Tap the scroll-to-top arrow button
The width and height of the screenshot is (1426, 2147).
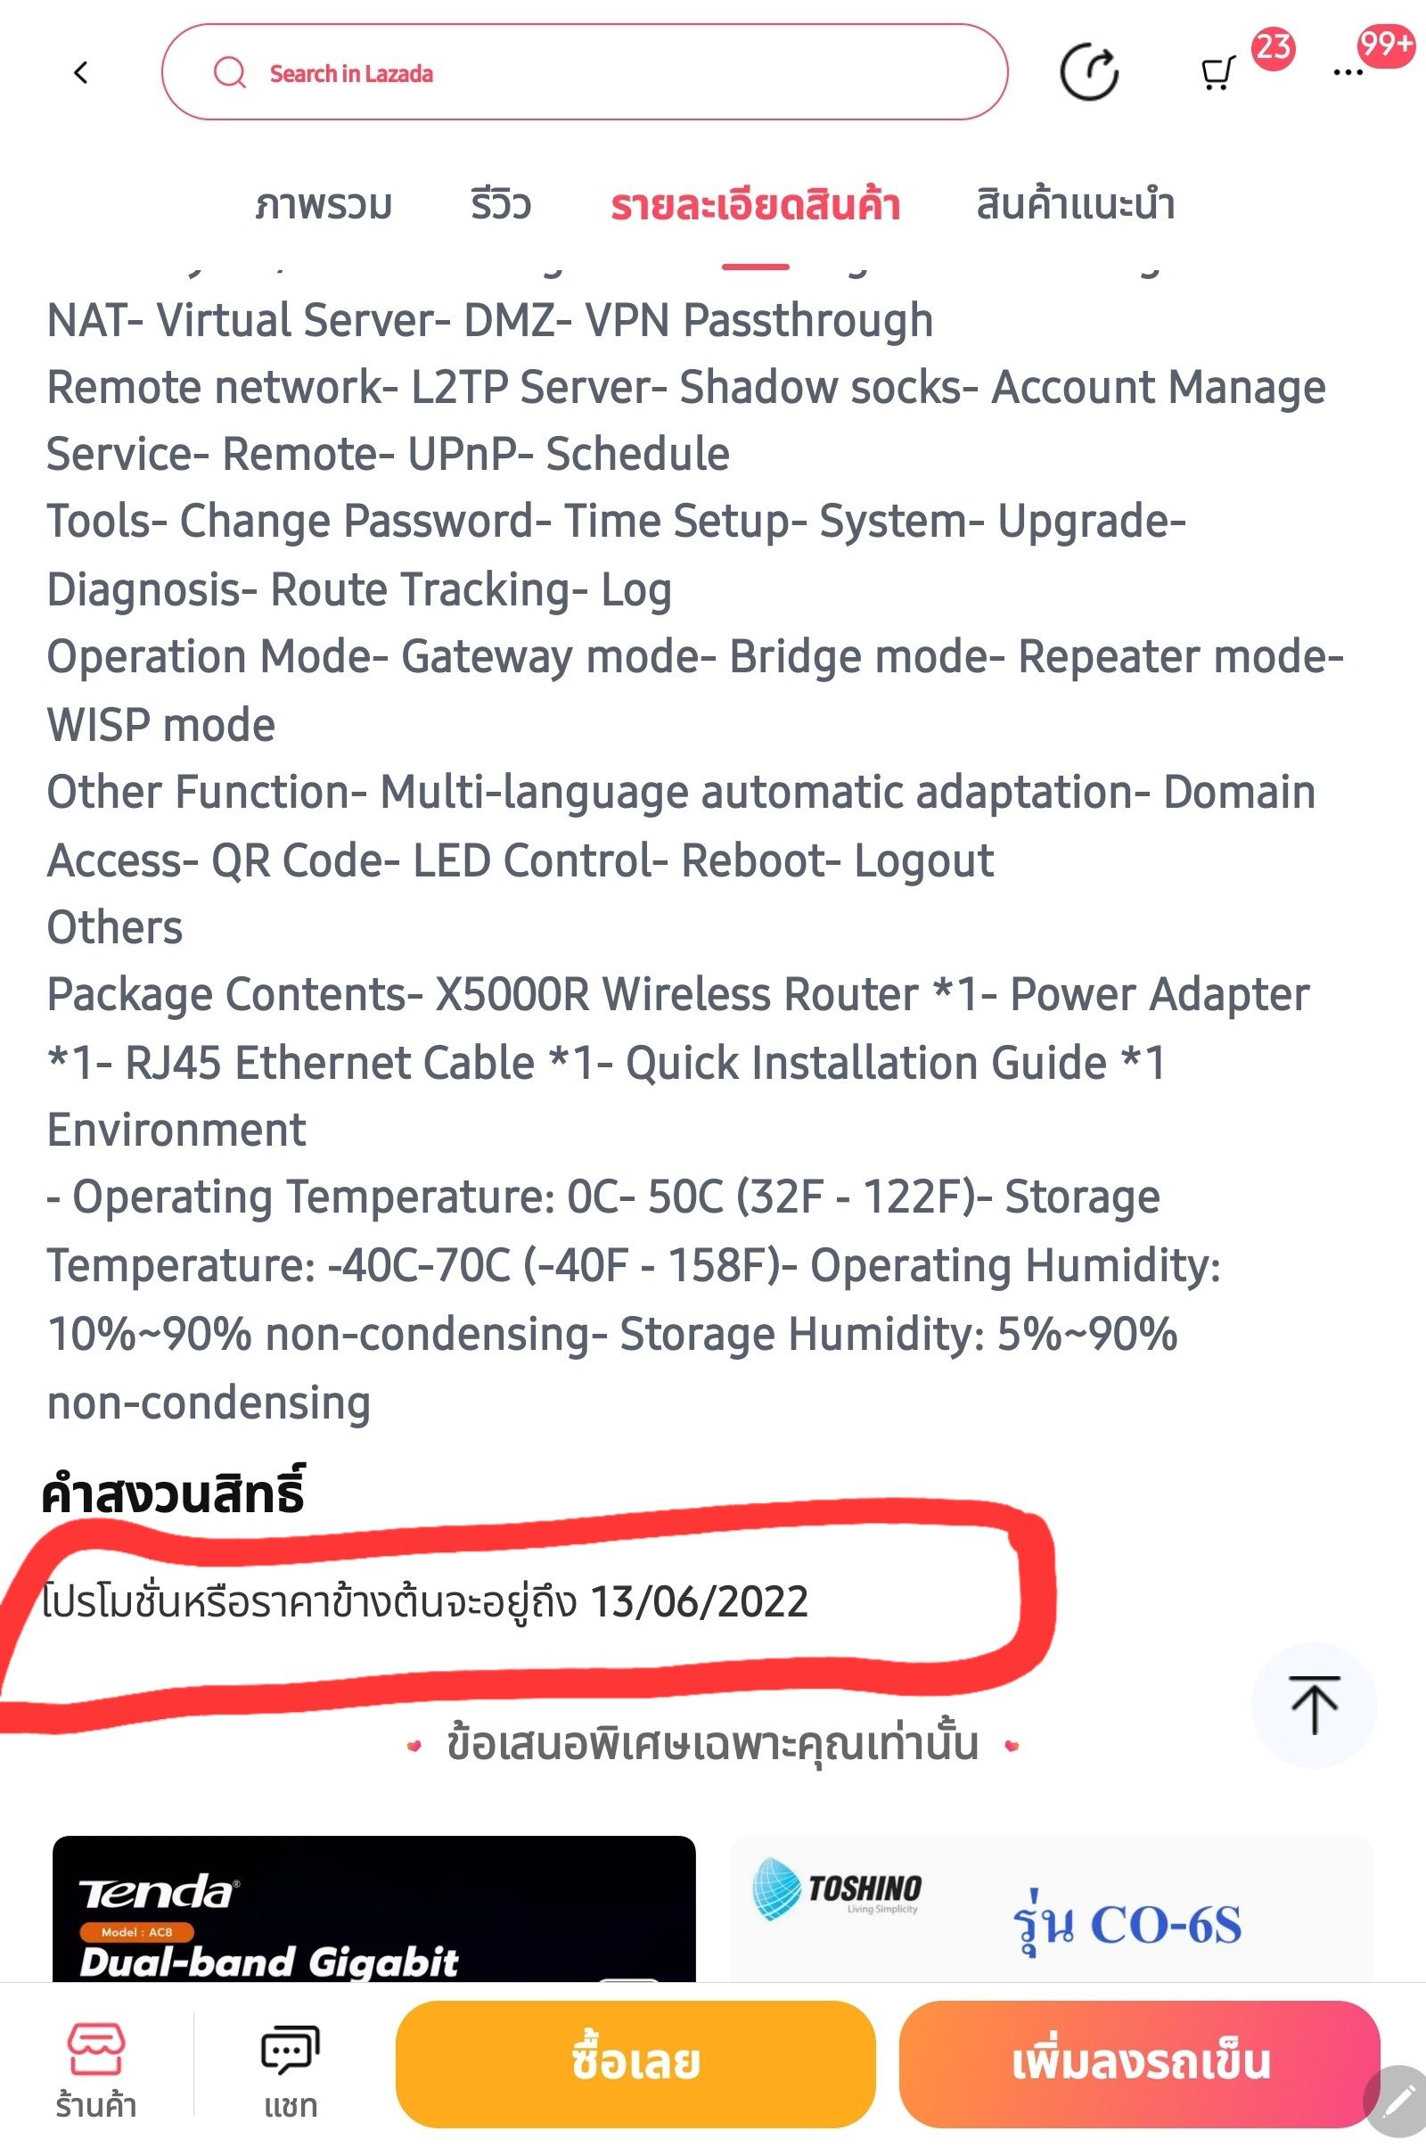1314,1705
